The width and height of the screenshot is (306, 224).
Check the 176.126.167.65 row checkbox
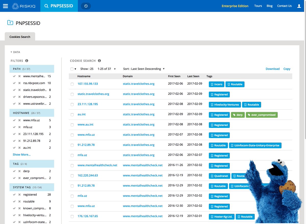coord(72,216)
